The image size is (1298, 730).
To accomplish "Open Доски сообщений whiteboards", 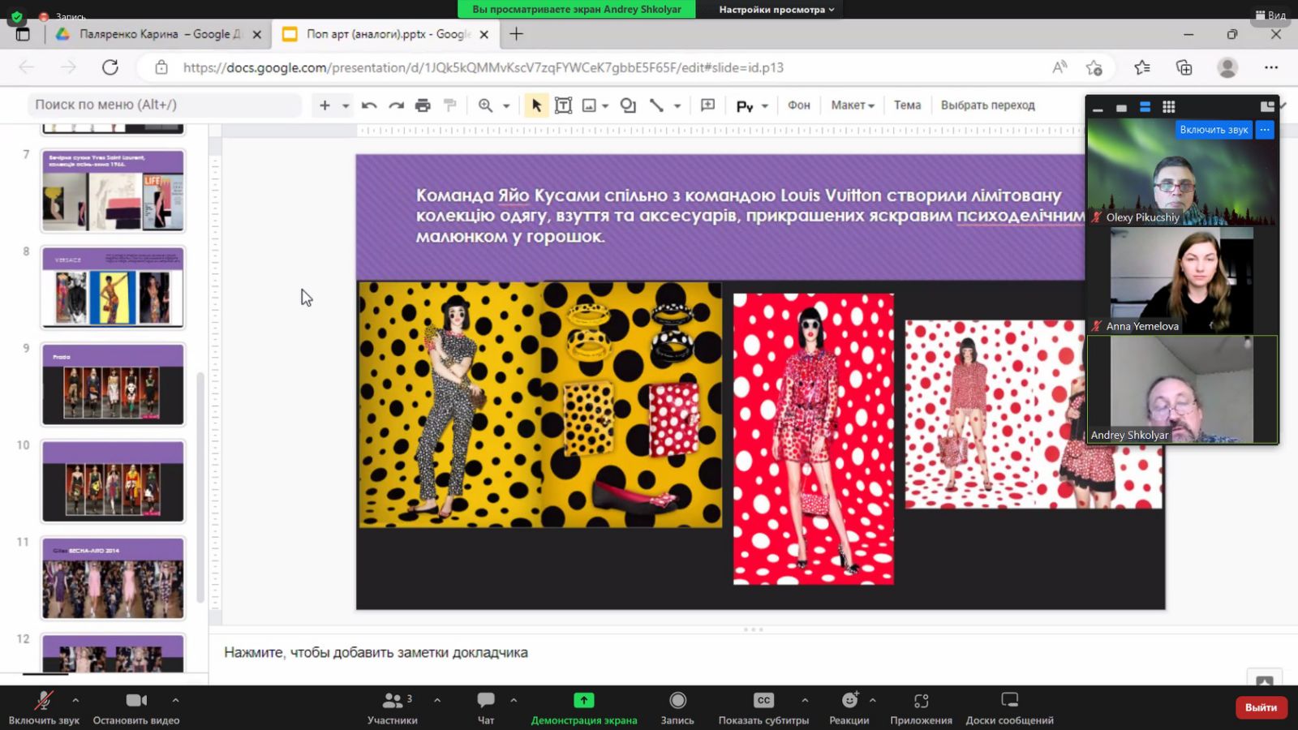I will (1009, 707).
